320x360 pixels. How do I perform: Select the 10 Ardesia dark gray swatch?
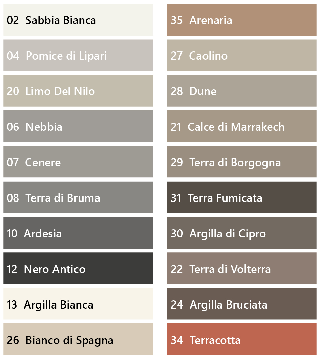point(78,233)
